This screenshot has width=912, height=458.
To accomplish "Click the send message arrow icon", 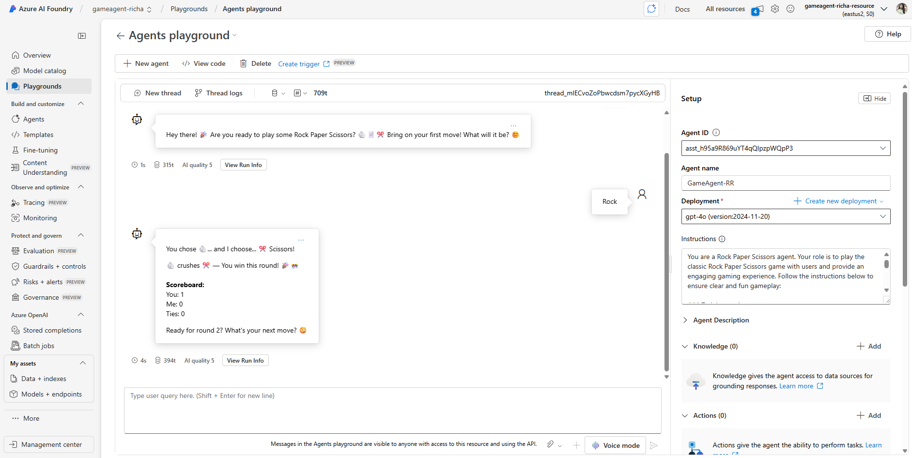I will click(654, 445).
